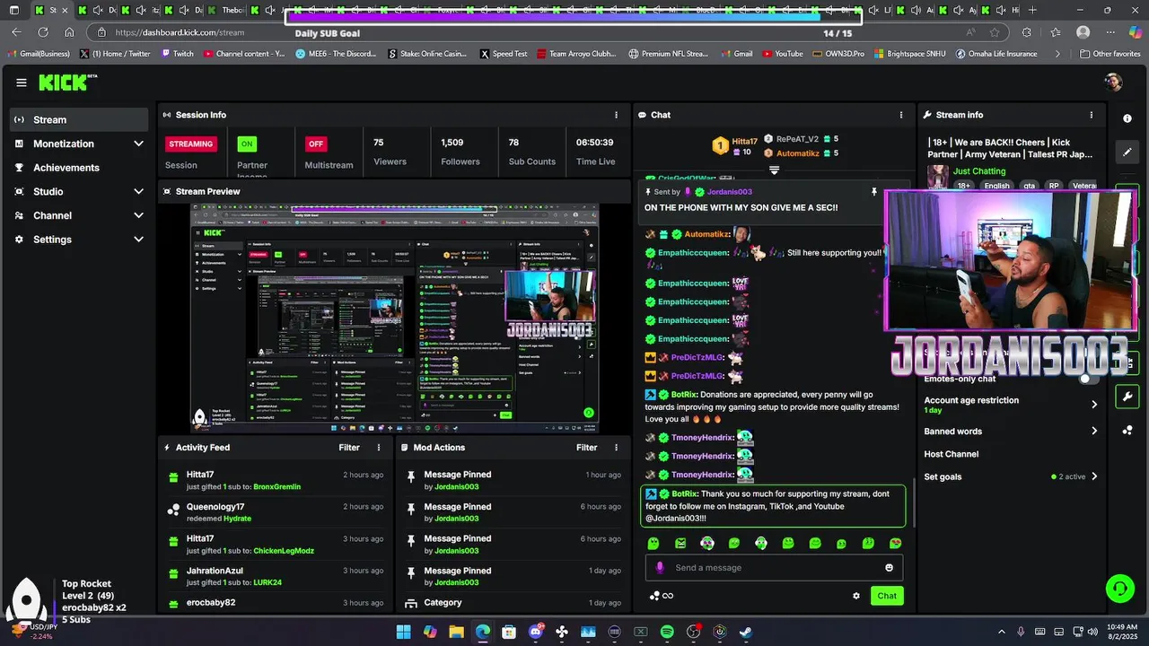Select Achievements in the sidebar

point(79,168)
